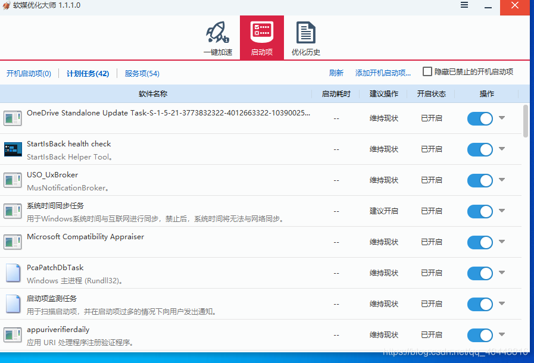This screenshot has height=363, width=534.
Task: Click 添加开机启动项... link
Action: click(x=383, y=73)
